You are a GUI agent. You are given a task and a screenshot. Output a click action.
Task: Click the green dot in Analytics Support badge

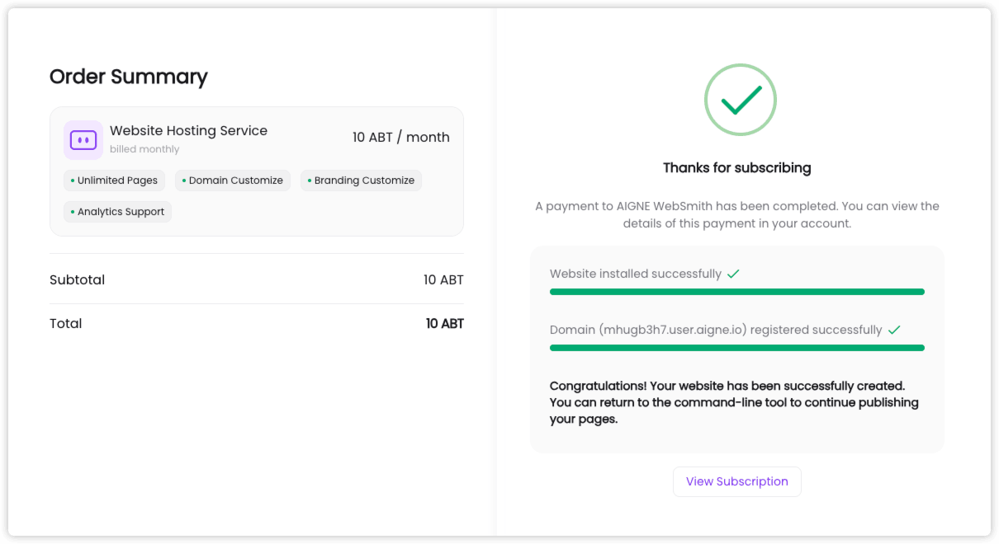[74, 211]
